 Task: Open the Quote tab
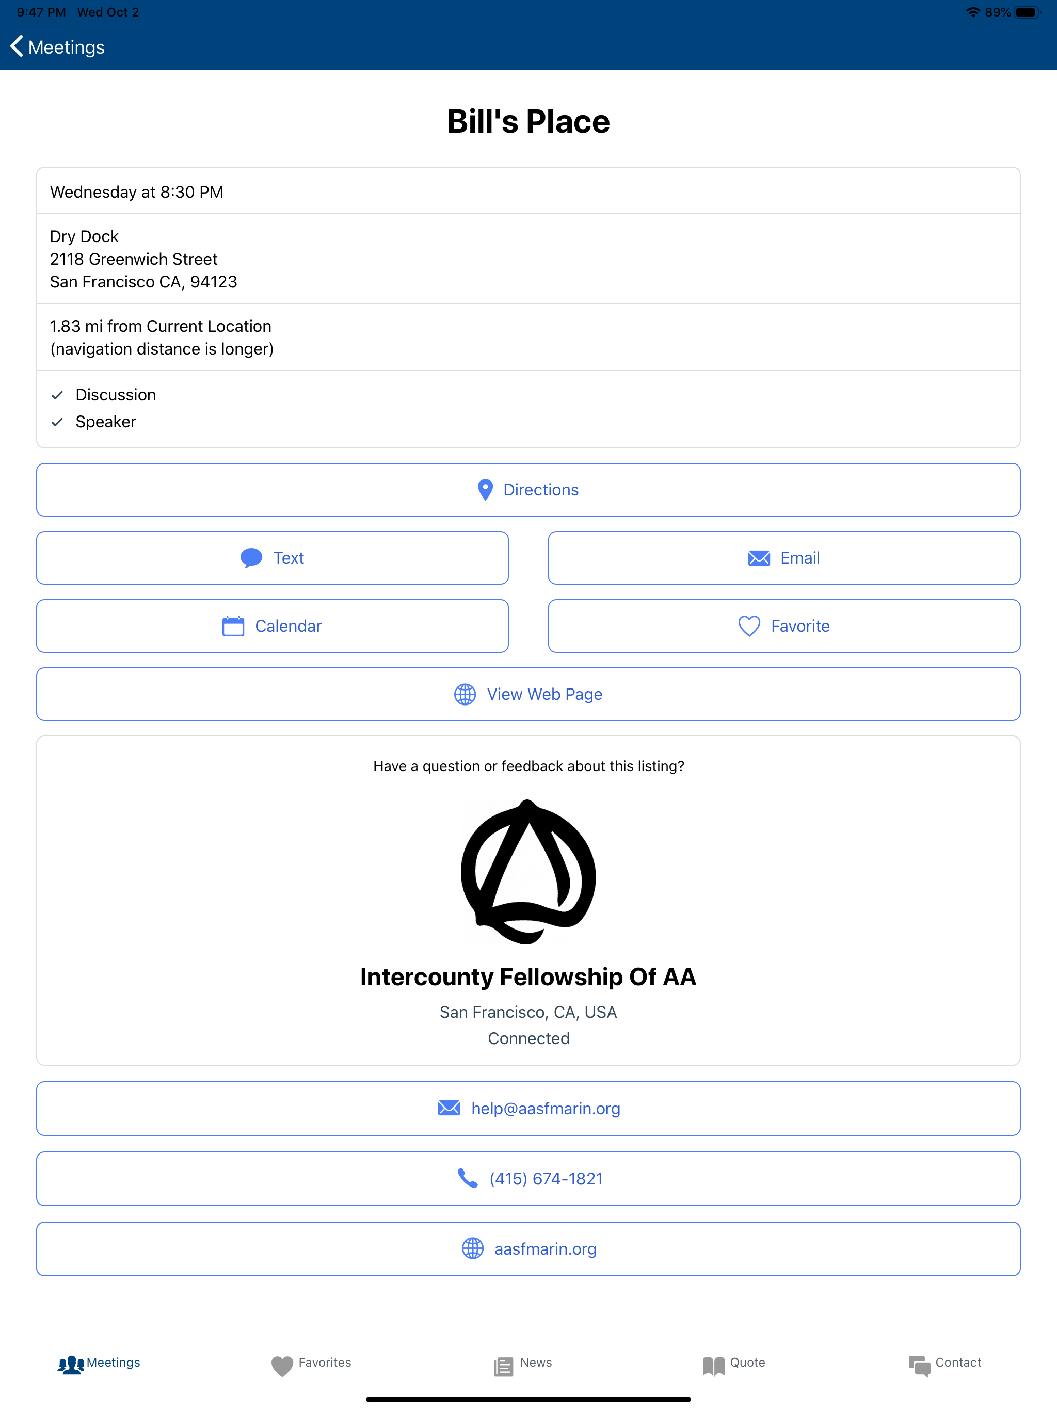(734, 1364)
